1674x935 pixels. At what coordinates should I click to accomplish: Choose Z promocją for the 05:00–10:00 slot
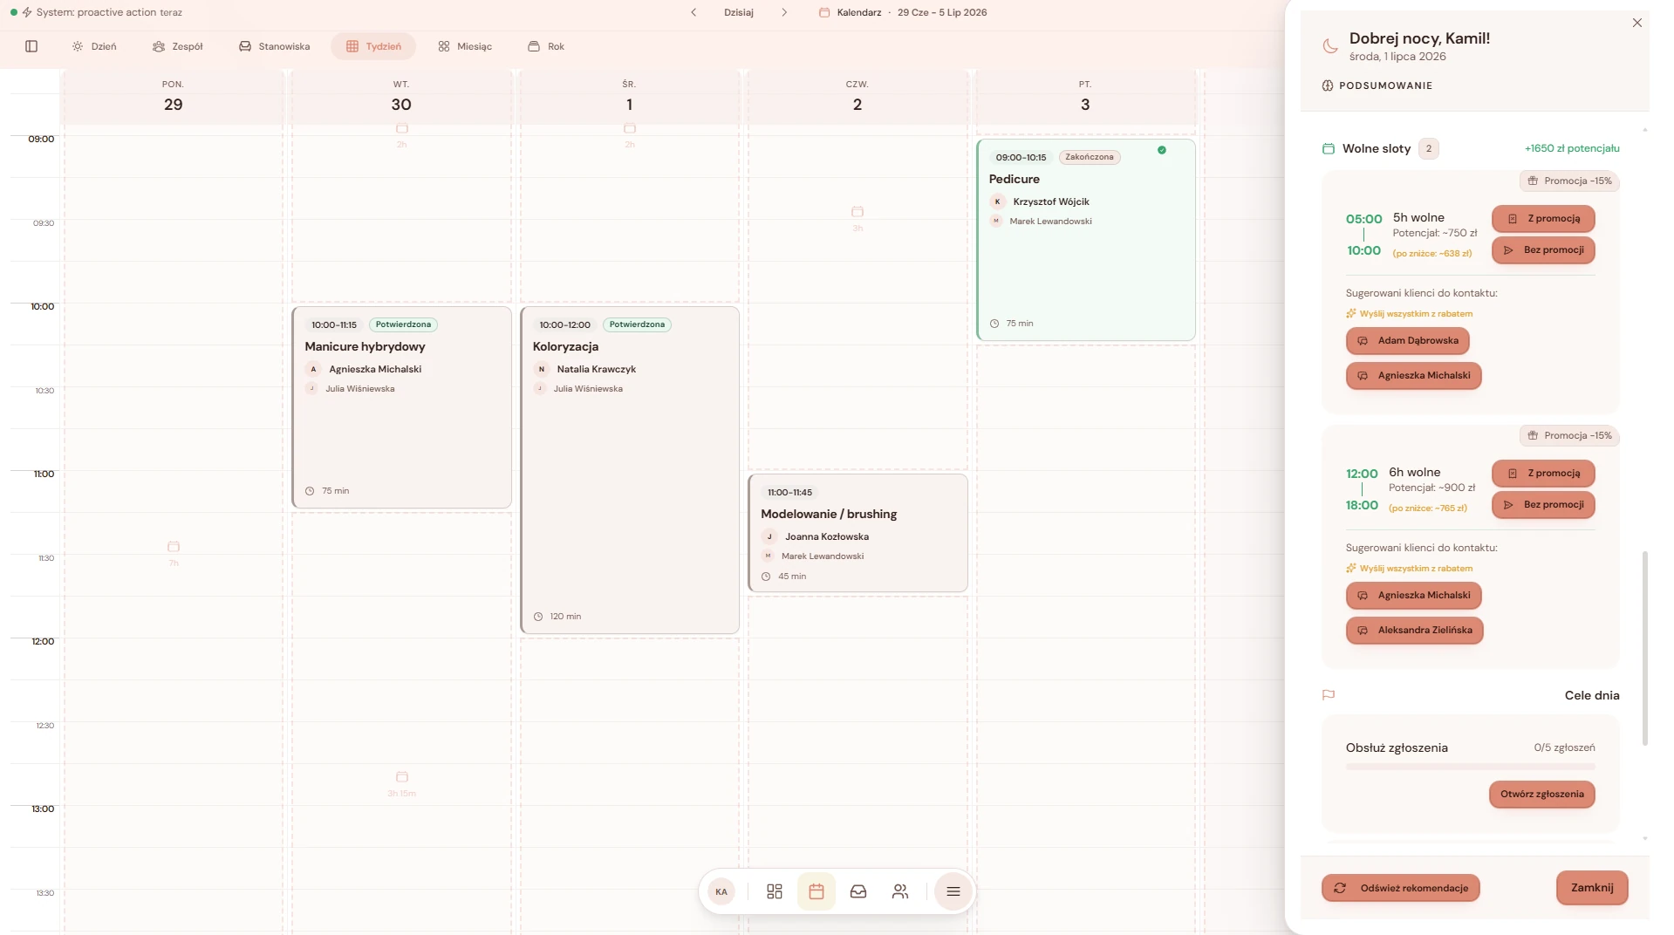[1543, 219]
